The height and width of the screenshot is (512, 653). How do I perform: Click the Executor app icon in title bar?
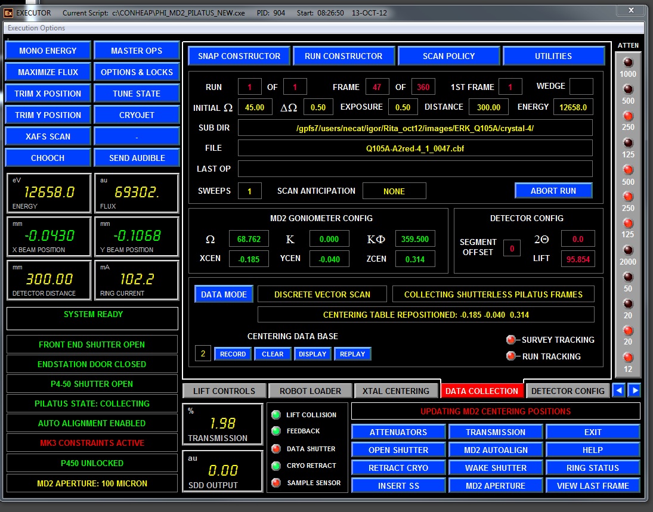(x=8, y=13)
